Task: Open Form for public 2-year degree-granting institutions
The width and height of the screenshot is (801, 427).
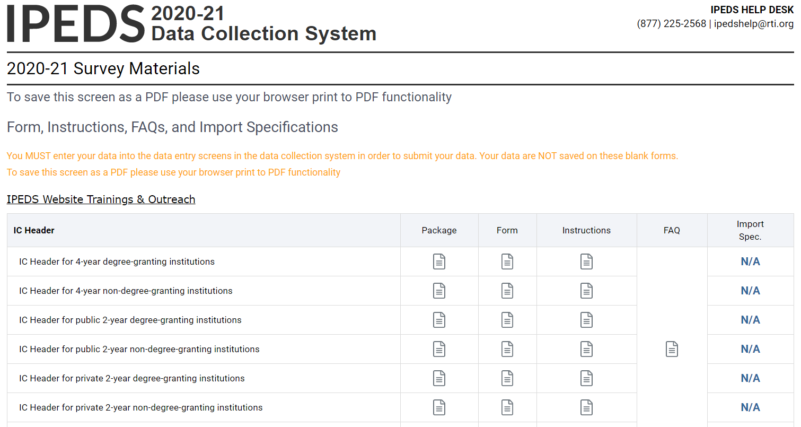Action: pyautogui.click(x=507, y=320)
